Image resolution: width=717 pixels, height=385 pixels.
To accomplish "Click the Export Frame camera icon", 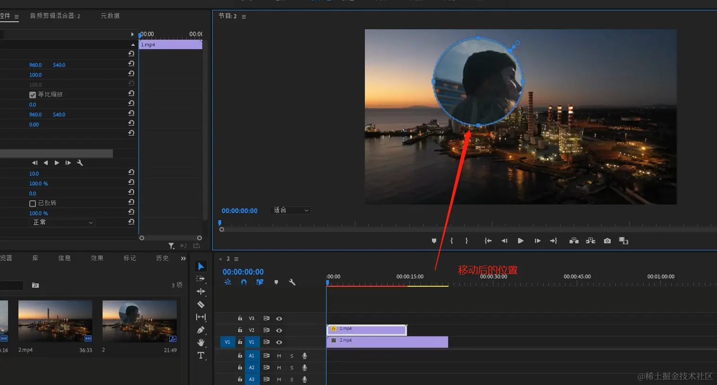I will point(607,241).
